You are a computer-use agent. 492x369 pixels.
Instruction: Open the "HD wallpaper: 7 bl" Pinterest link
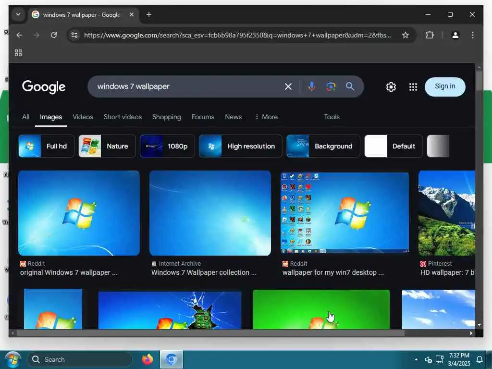click(x=447, y=272)
